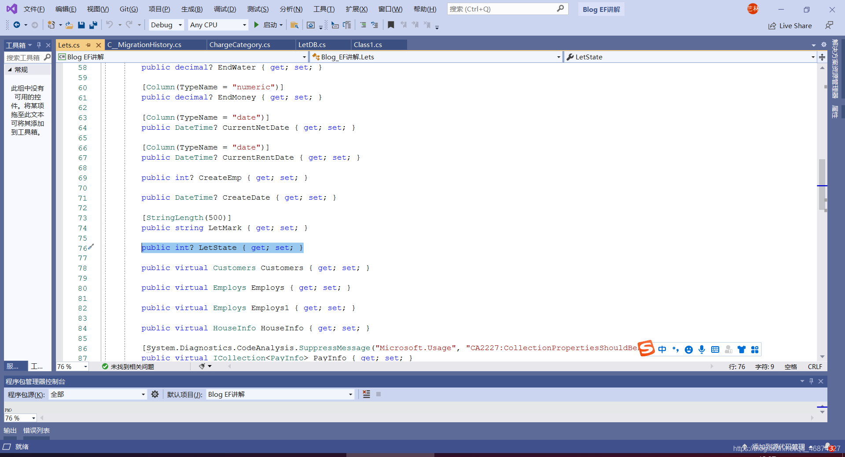Click the Save All toolbar icon
Screen dimensions: 845x457
pos(93,25)
